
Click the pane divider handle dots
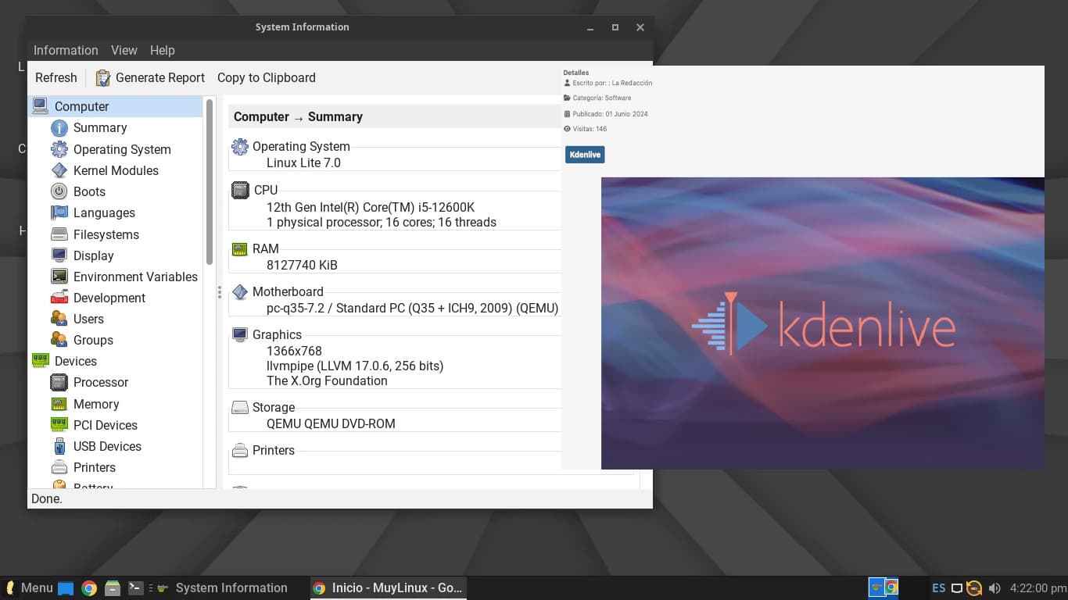coord(220,292)
